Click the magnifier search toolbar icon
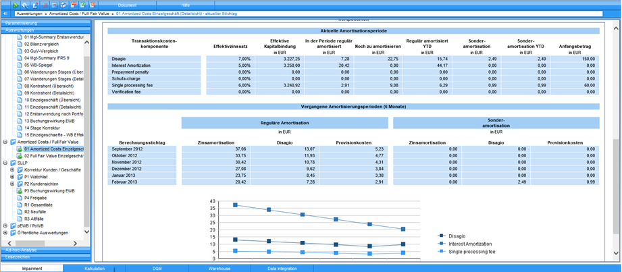Image resolution: width=622 pixels, height=272 pixels. (25, 5)
